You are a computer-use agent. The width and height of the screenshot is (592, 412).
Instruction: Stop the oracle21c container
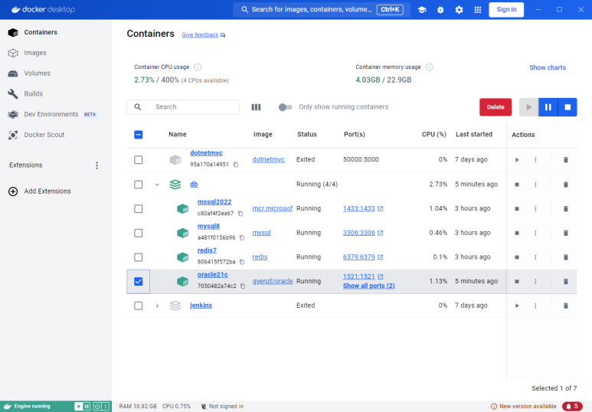[517, 281]
